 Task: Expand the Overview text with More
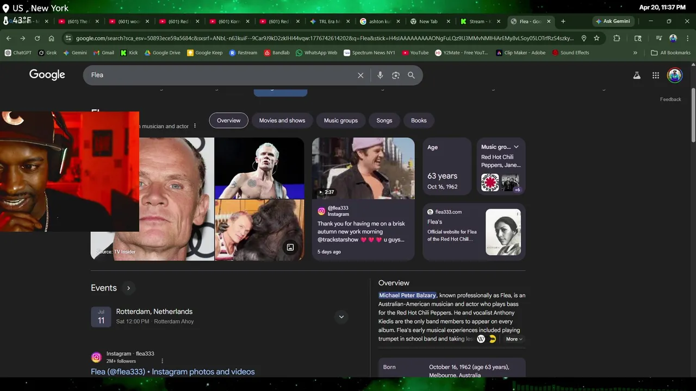(x=514, y=339)
